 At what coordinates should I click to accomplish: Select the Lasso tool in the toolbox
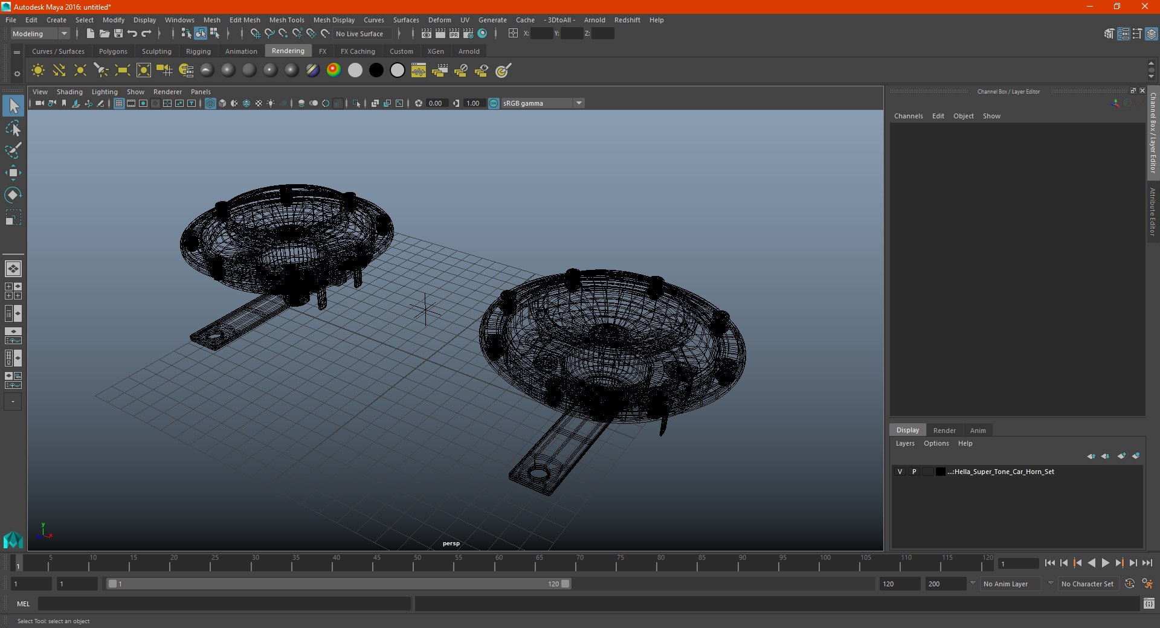pyautogui.click(x=13, y=128)
